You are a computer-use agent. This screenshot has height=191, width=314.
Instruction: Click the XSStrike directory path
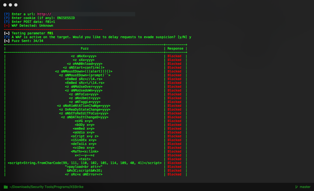[x=46, y=187]
